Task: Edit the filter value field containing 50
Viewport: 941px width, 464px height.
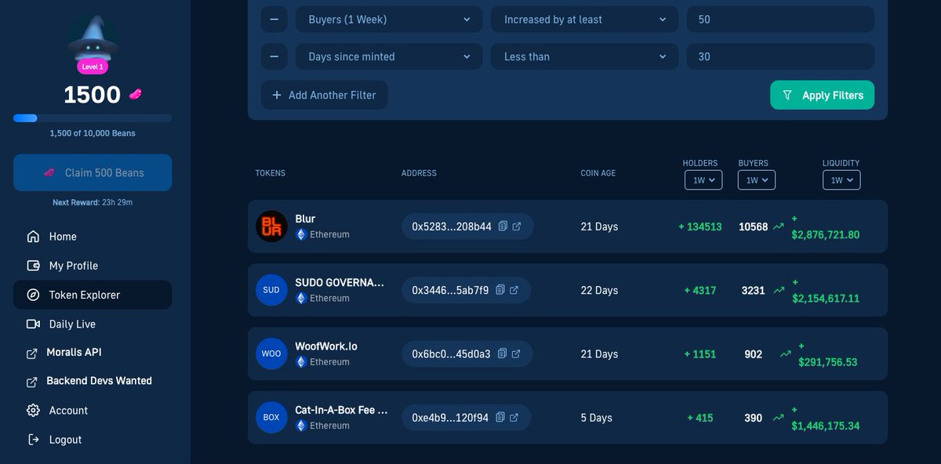Action: click(780, 19)
